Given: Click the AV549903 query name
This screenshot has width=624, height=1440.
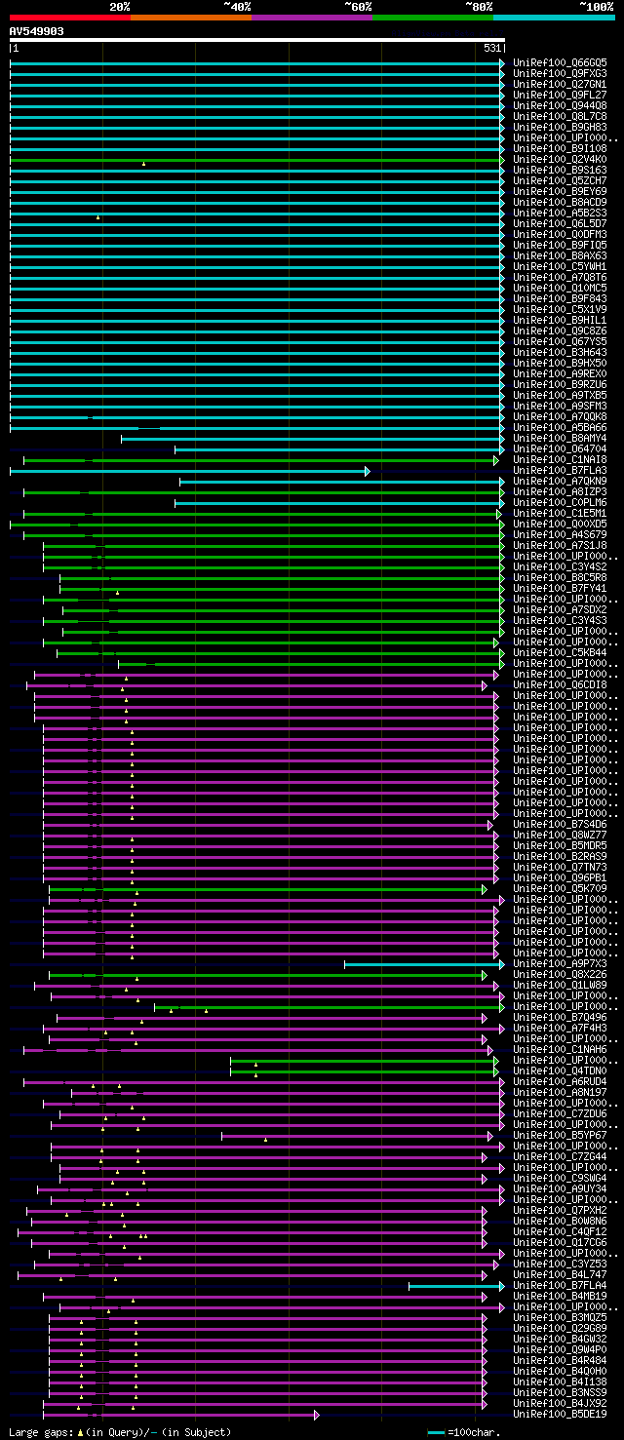Looking at the screenshot, I should pos(37,31).
